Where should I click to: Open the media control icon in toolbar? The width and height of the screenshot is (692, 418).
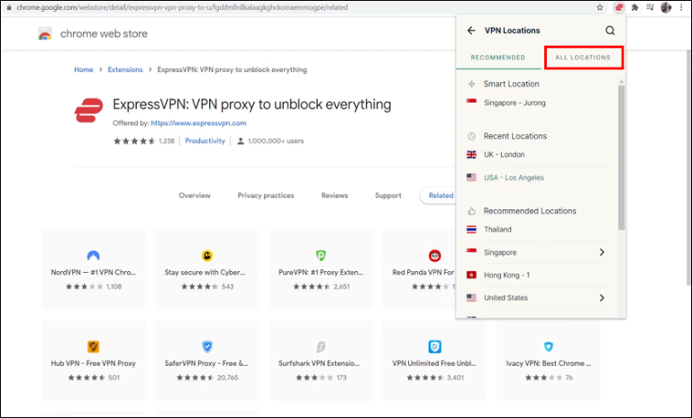651,7
